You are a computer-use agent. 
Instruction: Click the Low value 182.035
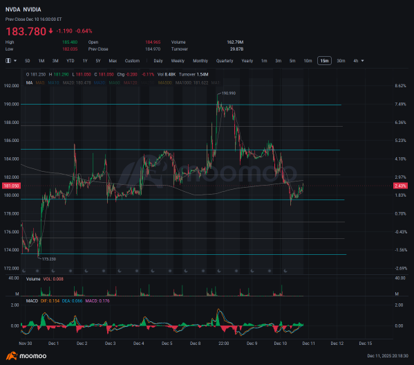coord(70,49)
